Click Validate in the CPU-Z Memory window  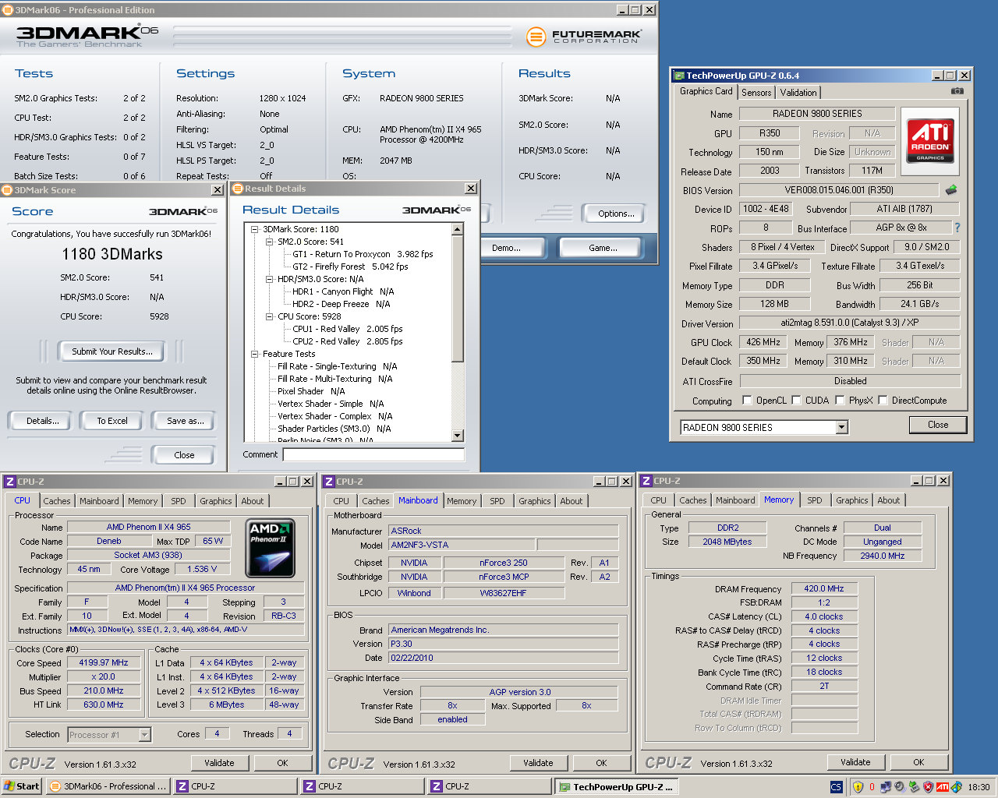(855, 762)
